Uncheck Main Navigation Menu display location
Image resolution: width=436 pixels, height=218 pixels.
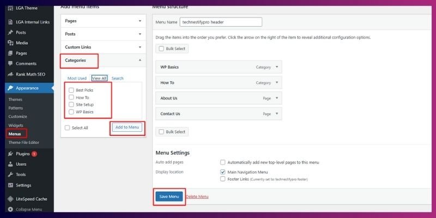222,172
